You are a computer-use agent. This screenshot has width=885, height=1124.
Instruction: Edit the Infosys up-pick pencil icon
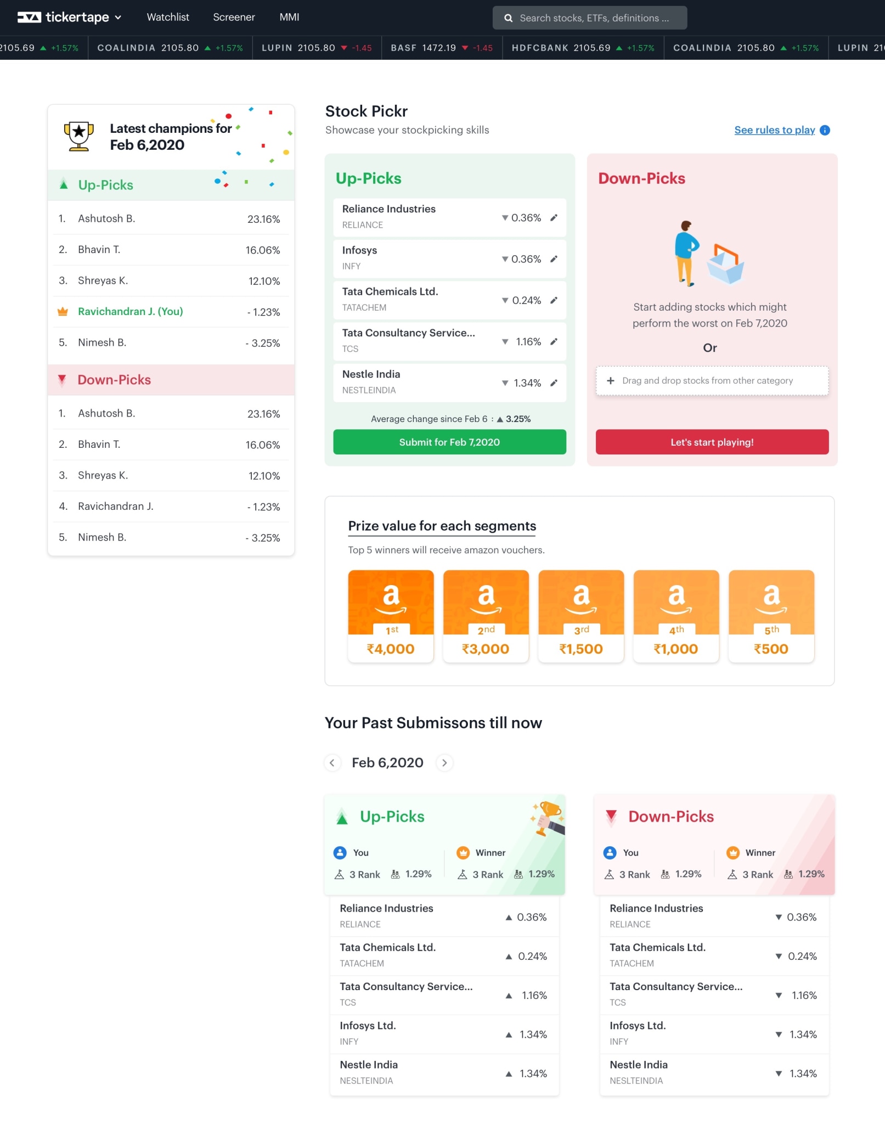coord(554,259)
